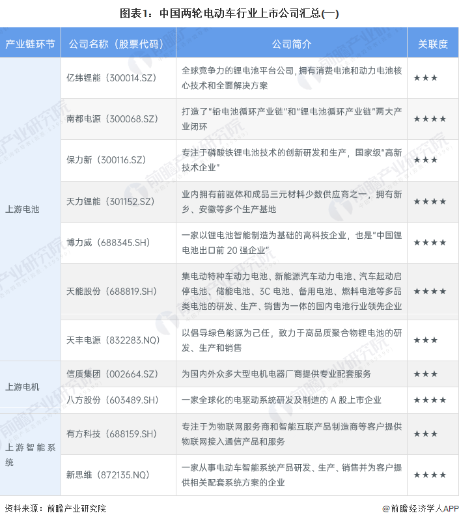Click company name 天力锂能（301152.SZ）
This screenshot has height=522, width=459.
pyautogui.click(x=111, y=201)
